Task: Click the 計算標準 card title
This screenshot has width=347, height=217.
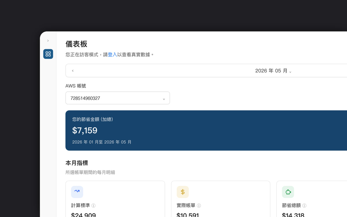Action: [80, 205]
